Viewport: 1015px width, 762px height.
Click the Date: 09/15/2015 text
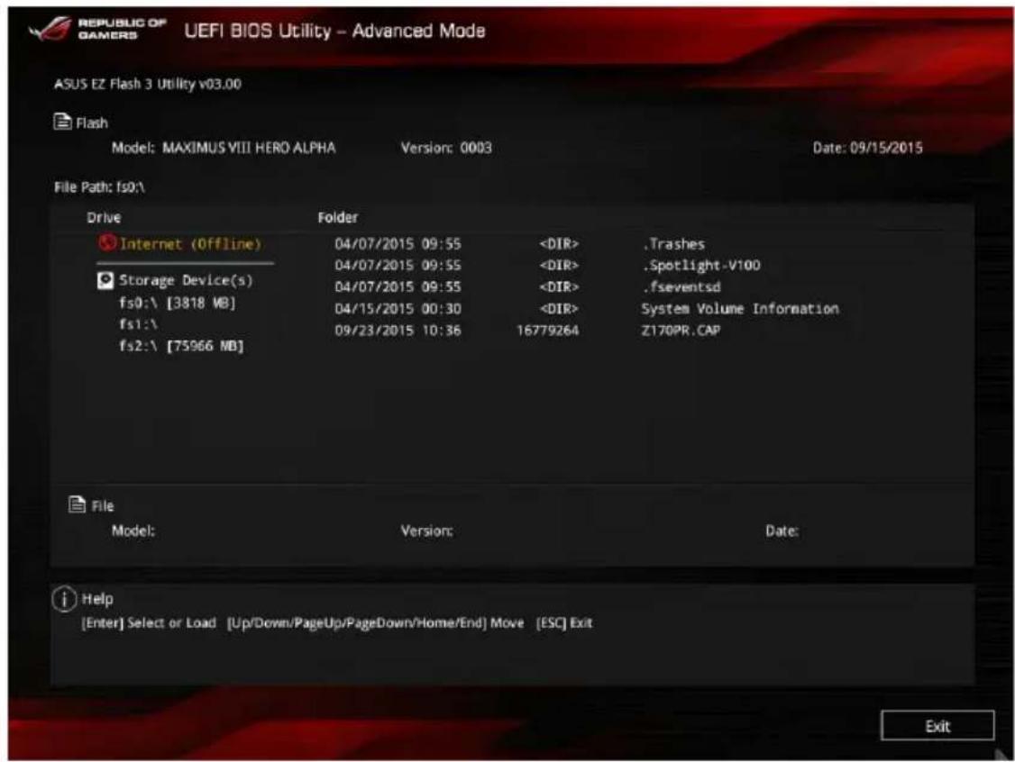click(867, 148)
